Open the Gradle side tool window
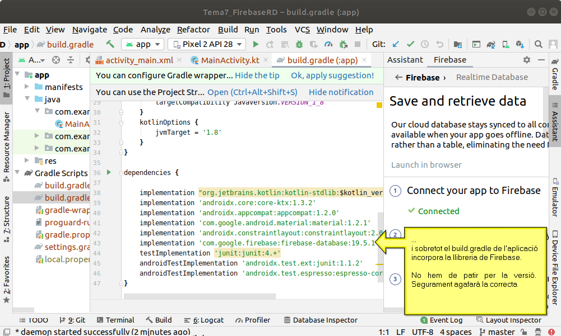Image resolution: width=561 pixels, height=336 pixels. (555, 74)
